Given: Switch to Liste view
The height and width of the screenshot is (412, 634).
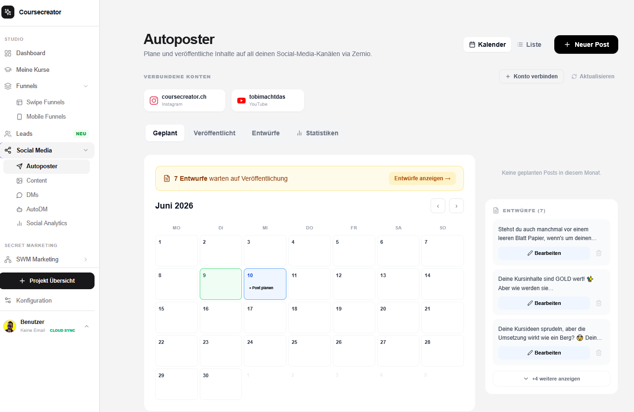Looking at the screenshot, I should coord(529,44).
